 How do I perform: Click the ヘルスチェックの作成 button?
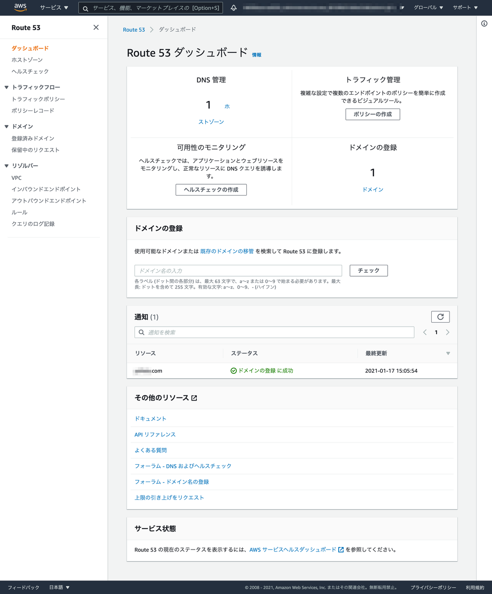[x=211, y=190]
